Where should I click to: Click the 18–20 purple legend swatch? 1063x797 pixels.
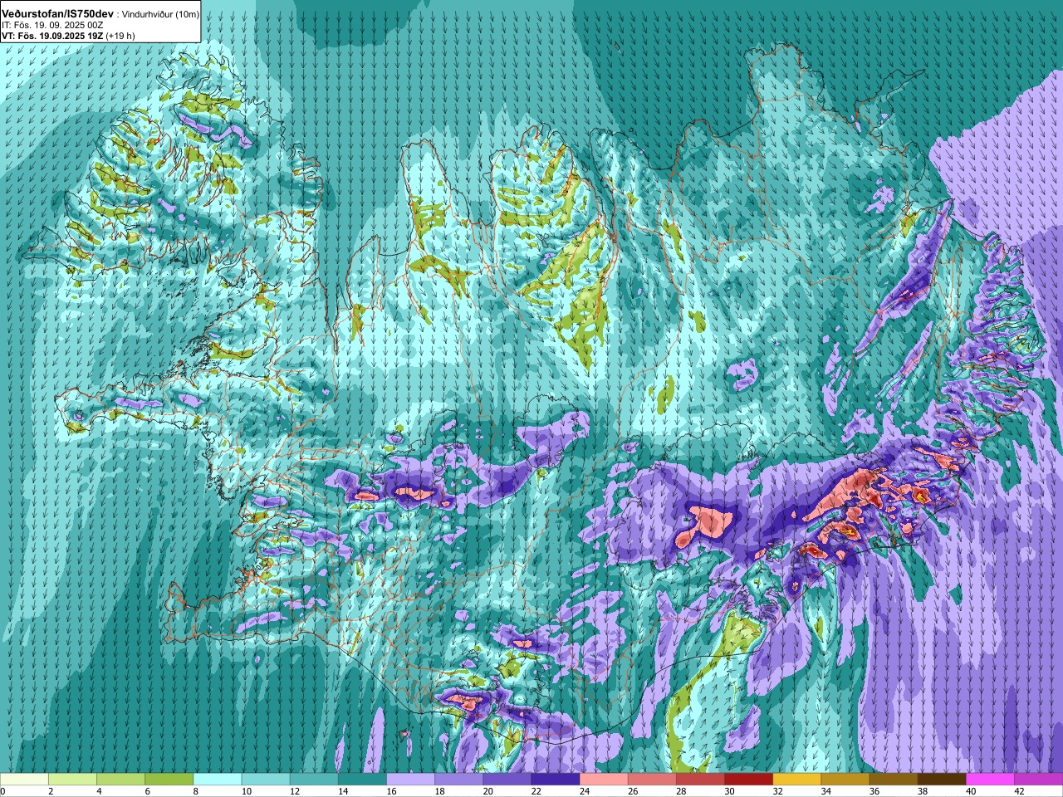(458, 780)
